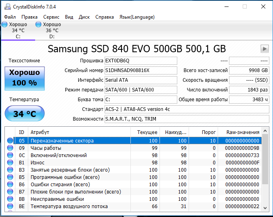Click raw value 000000000022
Viewport: 273px width, 217px height.
[242, 206]
